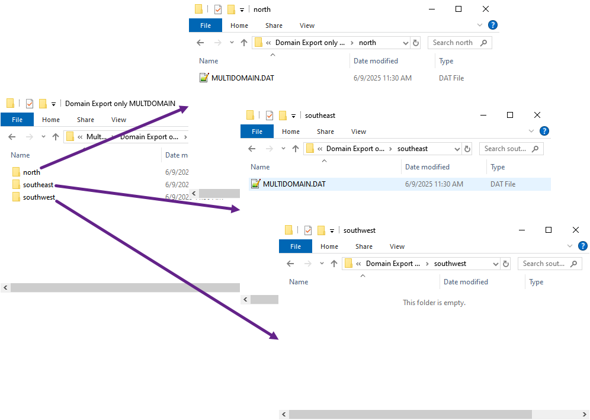Open Quick Access Toolbar dropdown in southwest window

click(332, 230)
